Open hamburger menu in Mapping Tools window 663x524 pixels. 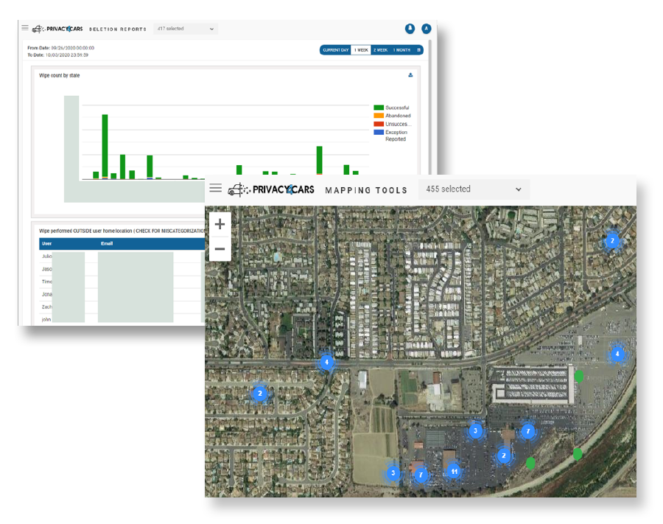click(216, 188)
